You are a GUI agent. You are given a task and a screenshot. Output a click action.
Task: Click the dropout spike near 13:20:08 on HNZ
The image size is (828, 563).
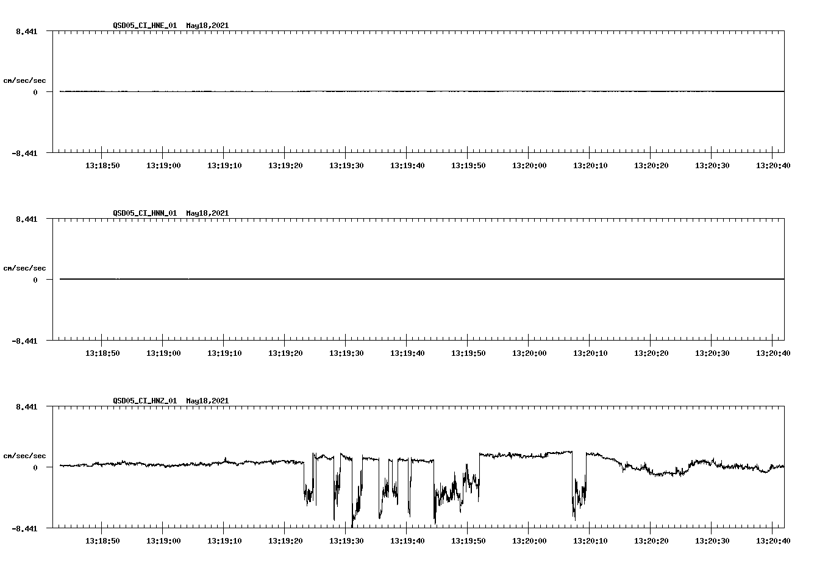pyautogui.click(x=576, y=500)
